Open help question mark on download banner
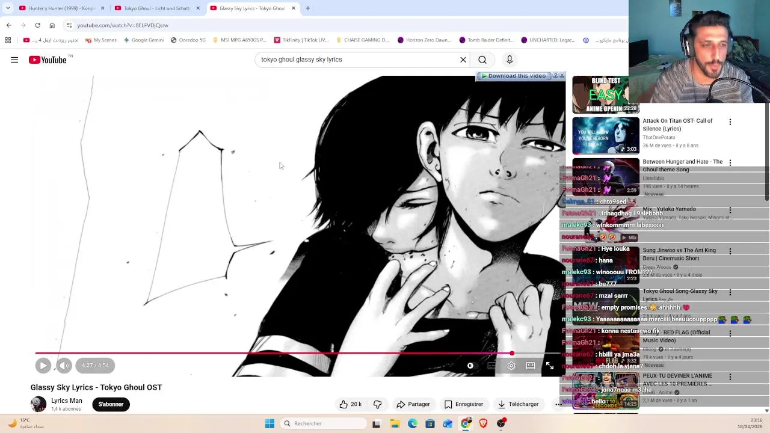The height and width of the screenshot is (433, 770). [555, 76]
